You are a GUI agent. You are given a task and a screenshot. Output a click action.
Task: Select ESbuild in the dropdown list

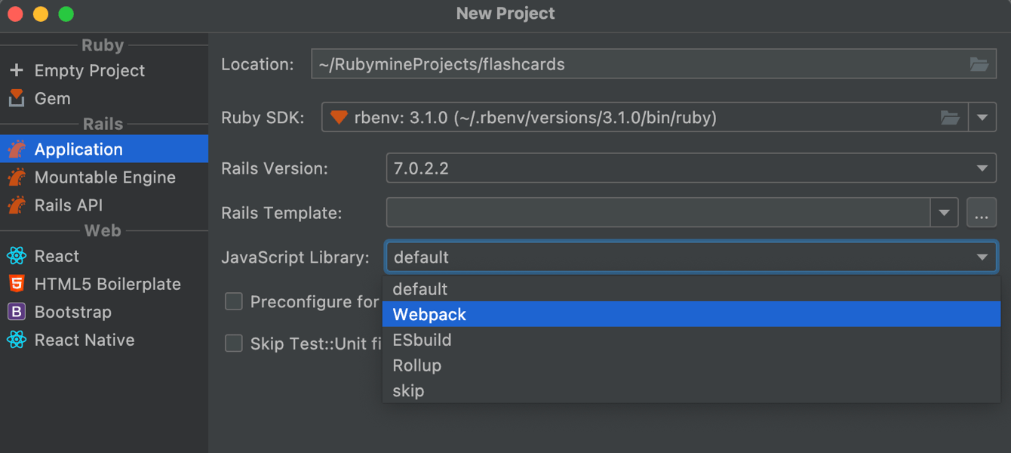pyautogui.click(x=422, y=341)
